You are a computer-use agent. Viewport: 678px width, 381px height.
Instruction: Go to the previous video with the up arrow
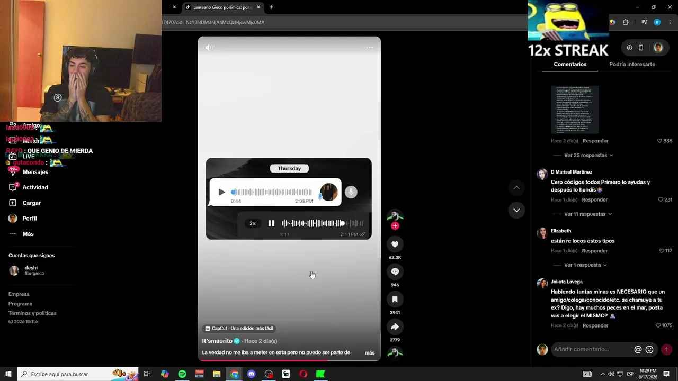click(516, 188)
